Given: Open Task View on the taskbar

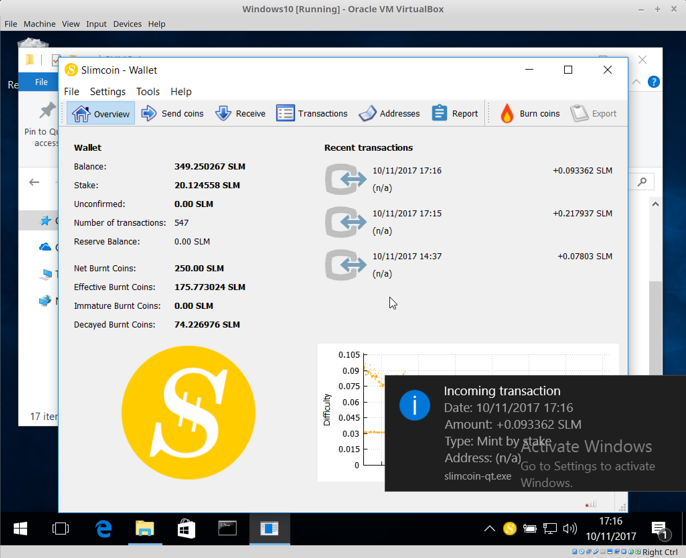Looking at the screenshot, I should click(x=61, y=529).
